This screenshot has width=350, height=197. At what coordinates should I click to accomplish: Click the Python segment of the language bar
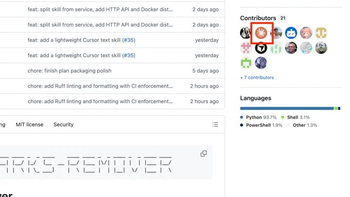pos(287,108)
